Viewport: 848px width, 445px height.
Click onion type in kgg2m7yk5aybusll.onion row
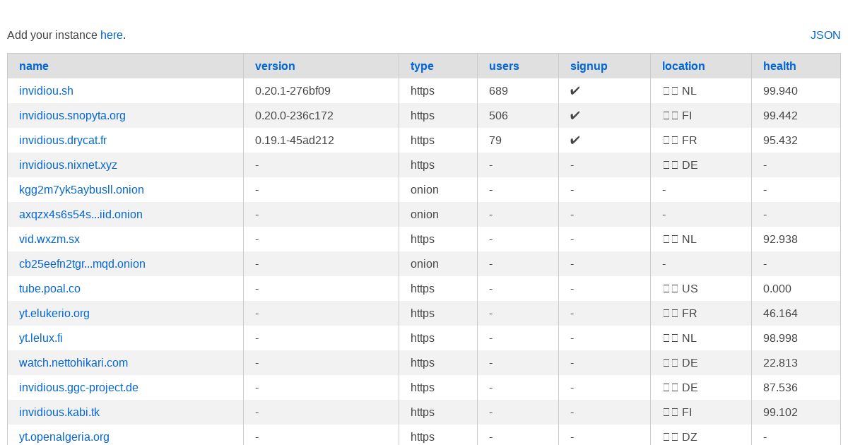point(425,189)
